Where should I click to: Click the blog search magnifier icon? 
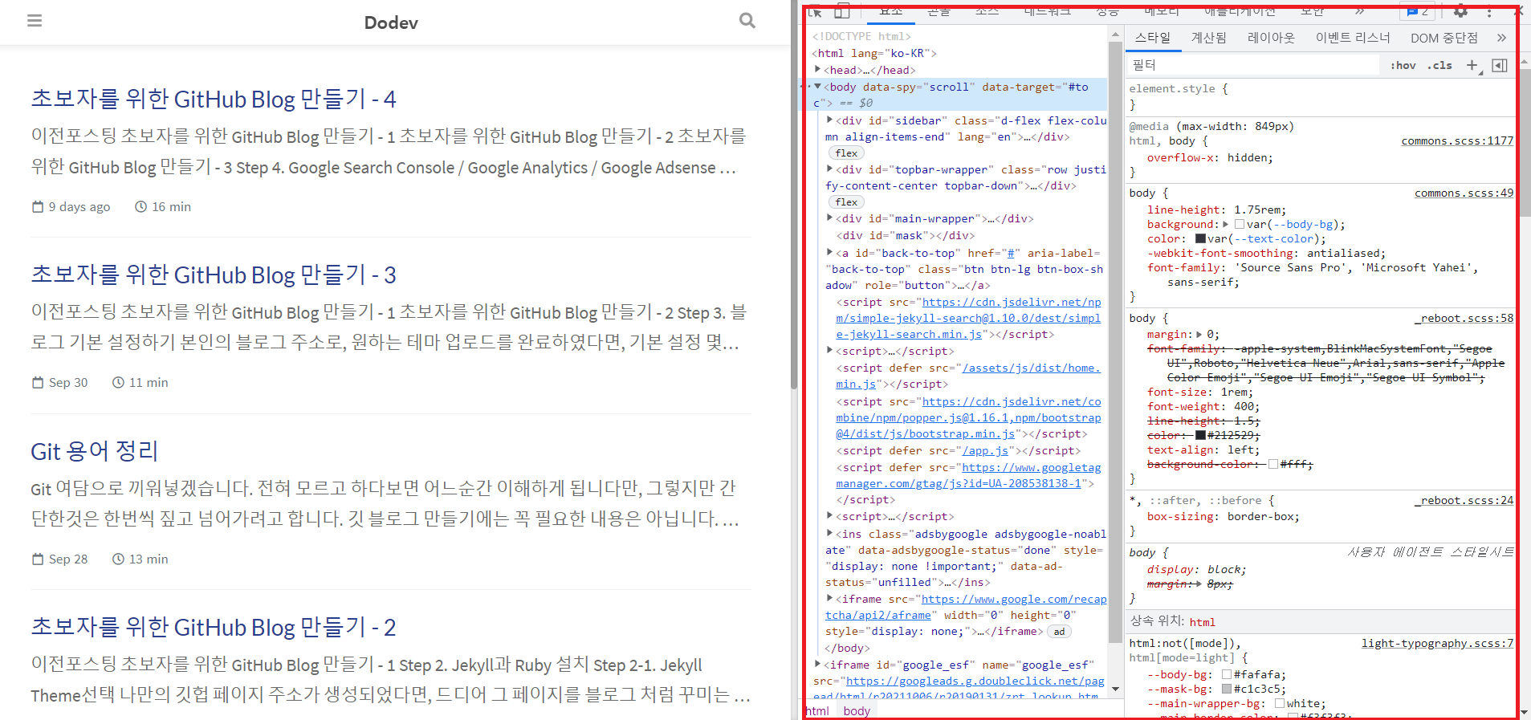747,21
